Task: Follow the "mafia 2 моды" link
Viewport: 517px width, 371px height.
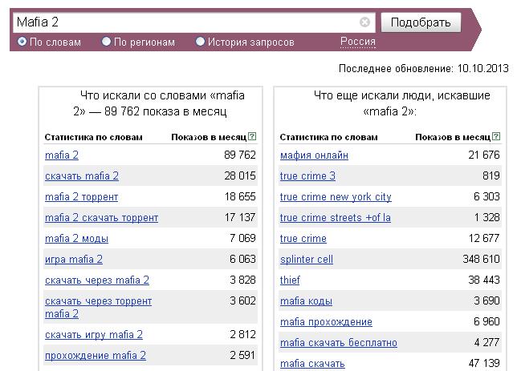Action: tap(76, 238)
